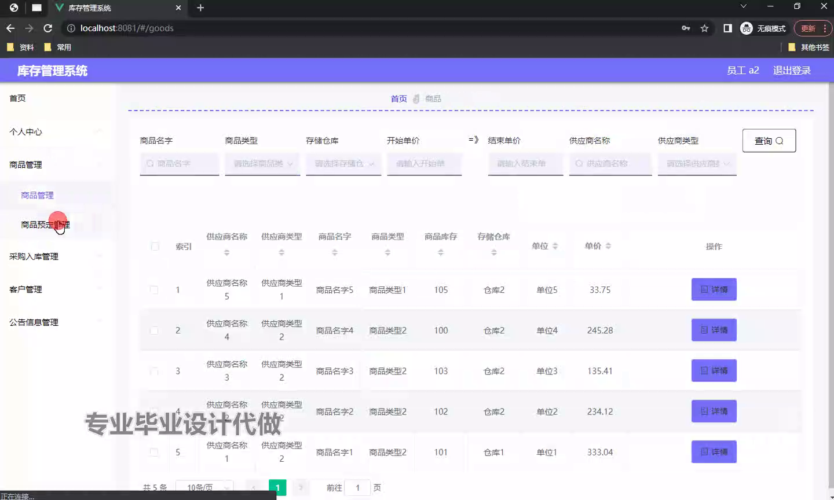Viewport: 834px width, 500px height.
Task: Click the 供应商名称 search input
Action: [x=610, y=164]
